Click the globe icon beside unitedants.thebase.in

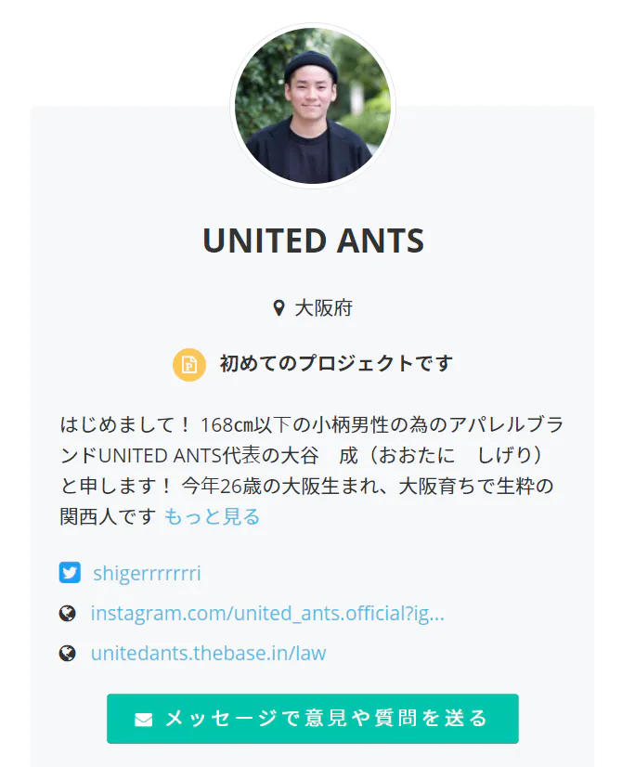click(68, 654)
